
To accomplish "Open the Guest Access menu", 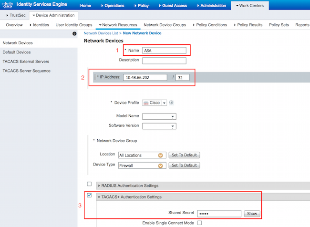I will (x=173, y=6).
